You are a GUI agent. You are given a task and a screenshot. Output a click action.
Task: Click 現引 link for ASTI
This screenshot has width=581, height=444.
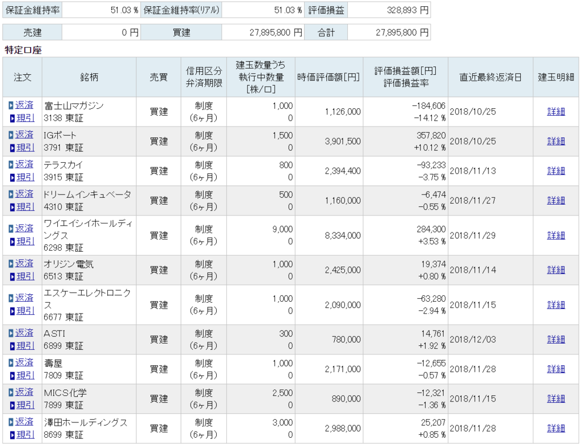25,346
